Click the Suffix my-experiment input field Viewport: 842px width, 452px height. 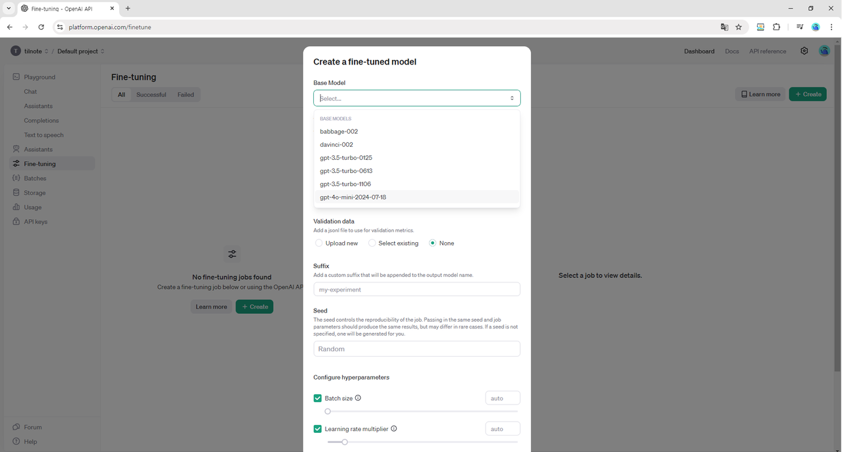pos(416,289)
